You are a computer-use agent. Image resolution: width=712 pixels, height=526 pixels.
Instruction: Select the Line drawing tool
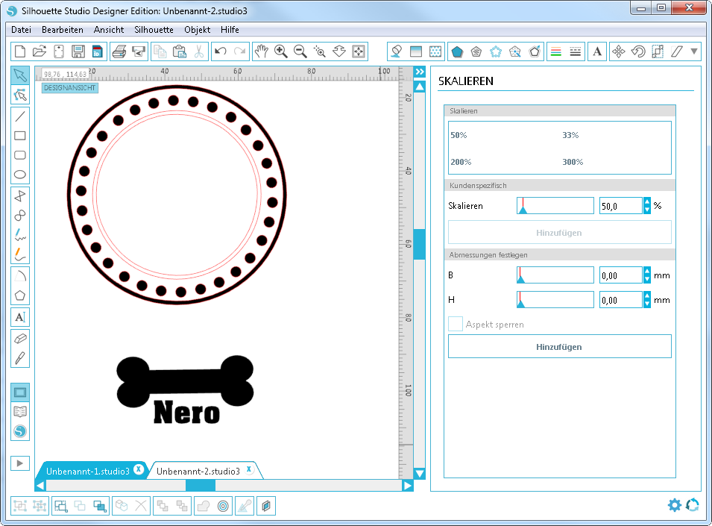pos(20,116)
